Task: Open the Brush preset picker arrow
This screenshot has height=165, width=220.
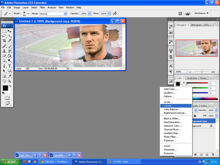Action: click(28, 14)
